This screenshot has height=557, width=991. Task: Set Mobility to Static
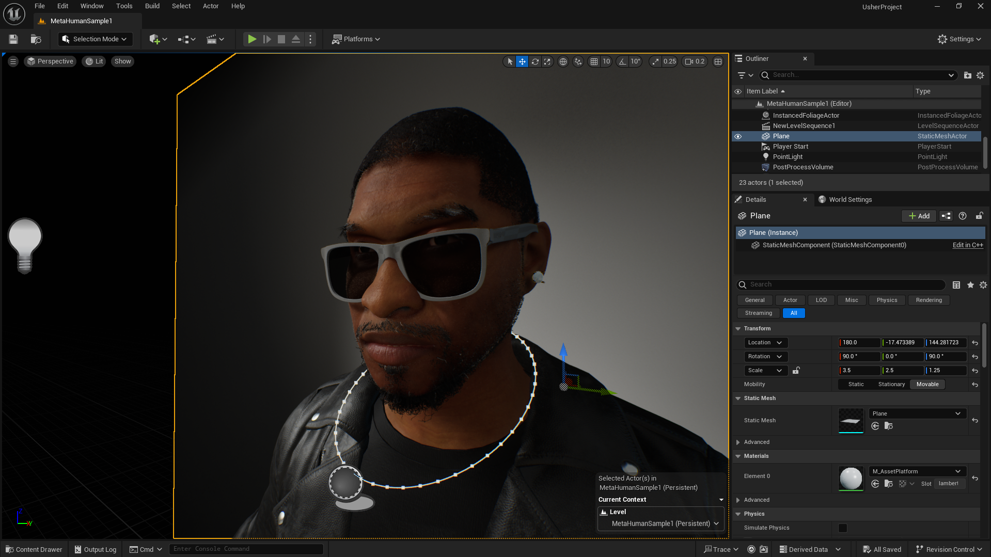point(856,385)
